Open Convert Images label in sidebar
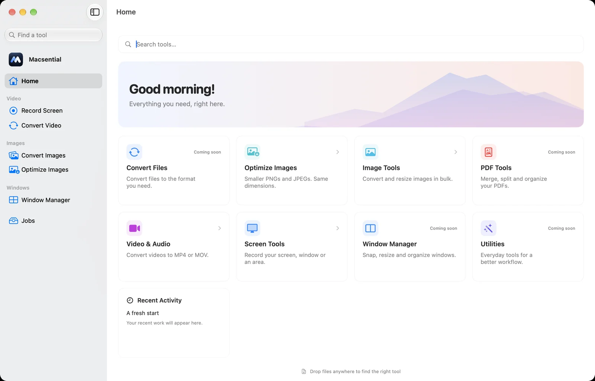 (x=44, y=155)
